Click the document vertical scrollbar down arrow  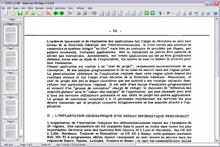point(217,140)
